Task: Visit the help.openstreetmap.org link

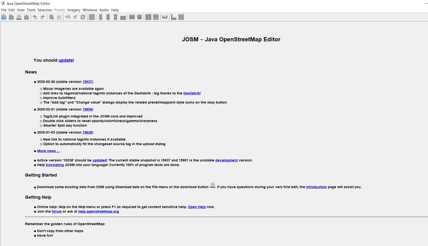Action: click(x=98, y=212)
